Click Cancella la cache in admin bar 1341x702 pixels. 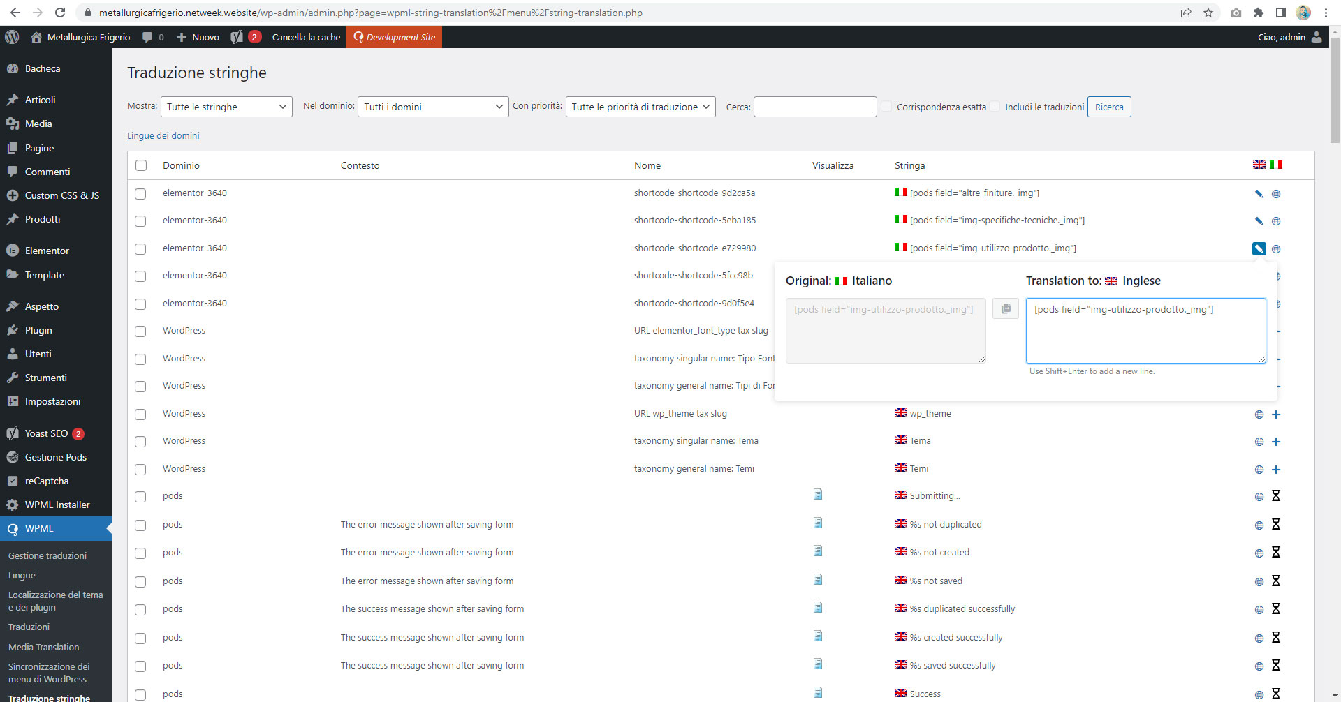[x=306, y=37]
